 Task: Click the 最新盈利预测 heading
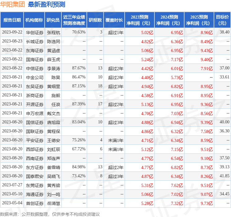(x=47, y=4)
